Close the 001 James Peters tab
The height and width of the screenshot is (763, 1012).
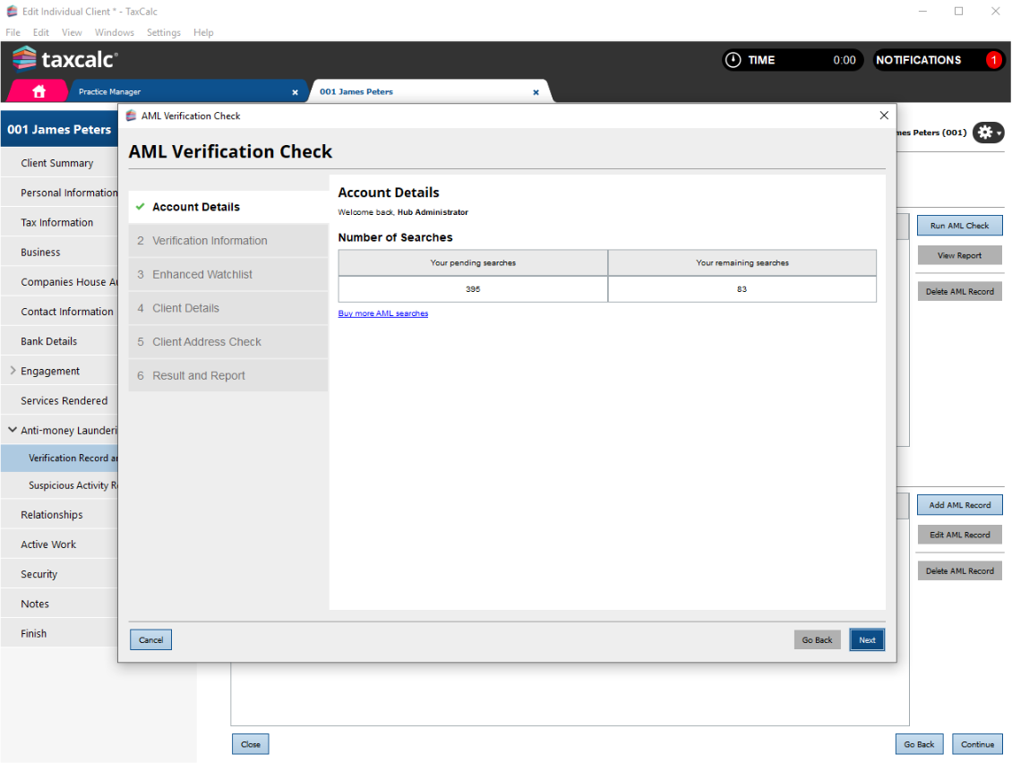click(536, 92)
